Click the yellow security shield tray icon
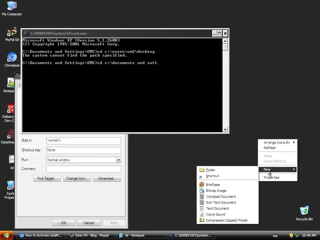Screen dimensions: 320x240 click(291, 235)
